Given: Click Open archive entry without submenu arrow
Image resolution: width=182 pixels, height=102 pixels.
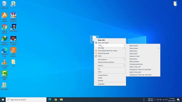Looking at the screenshot, I should tap(143, 46).
